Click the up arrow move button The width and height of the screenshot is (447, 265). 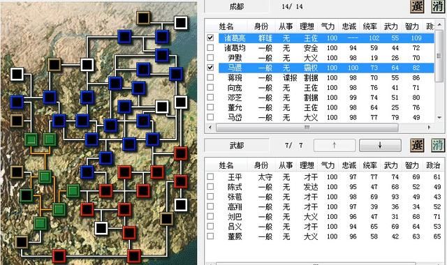click(x=335, y=146)
